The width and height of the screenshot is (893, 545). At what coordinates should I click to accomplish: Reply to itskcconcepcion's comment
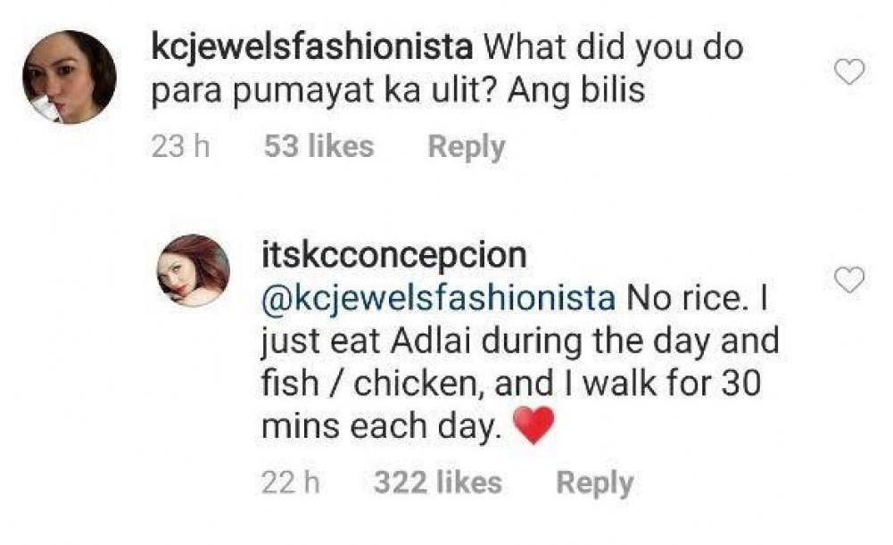pyautogui.click(x=594, y=483)
